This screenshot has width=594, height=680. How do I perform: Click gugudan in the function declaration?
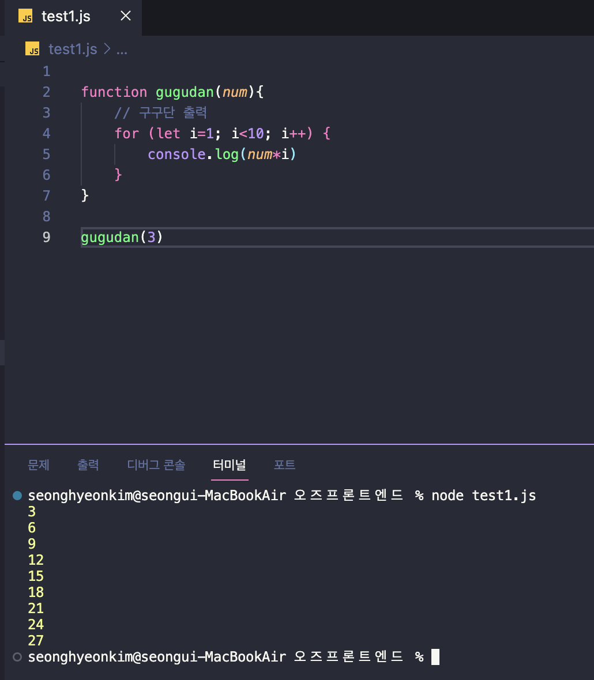pos(185,93)
